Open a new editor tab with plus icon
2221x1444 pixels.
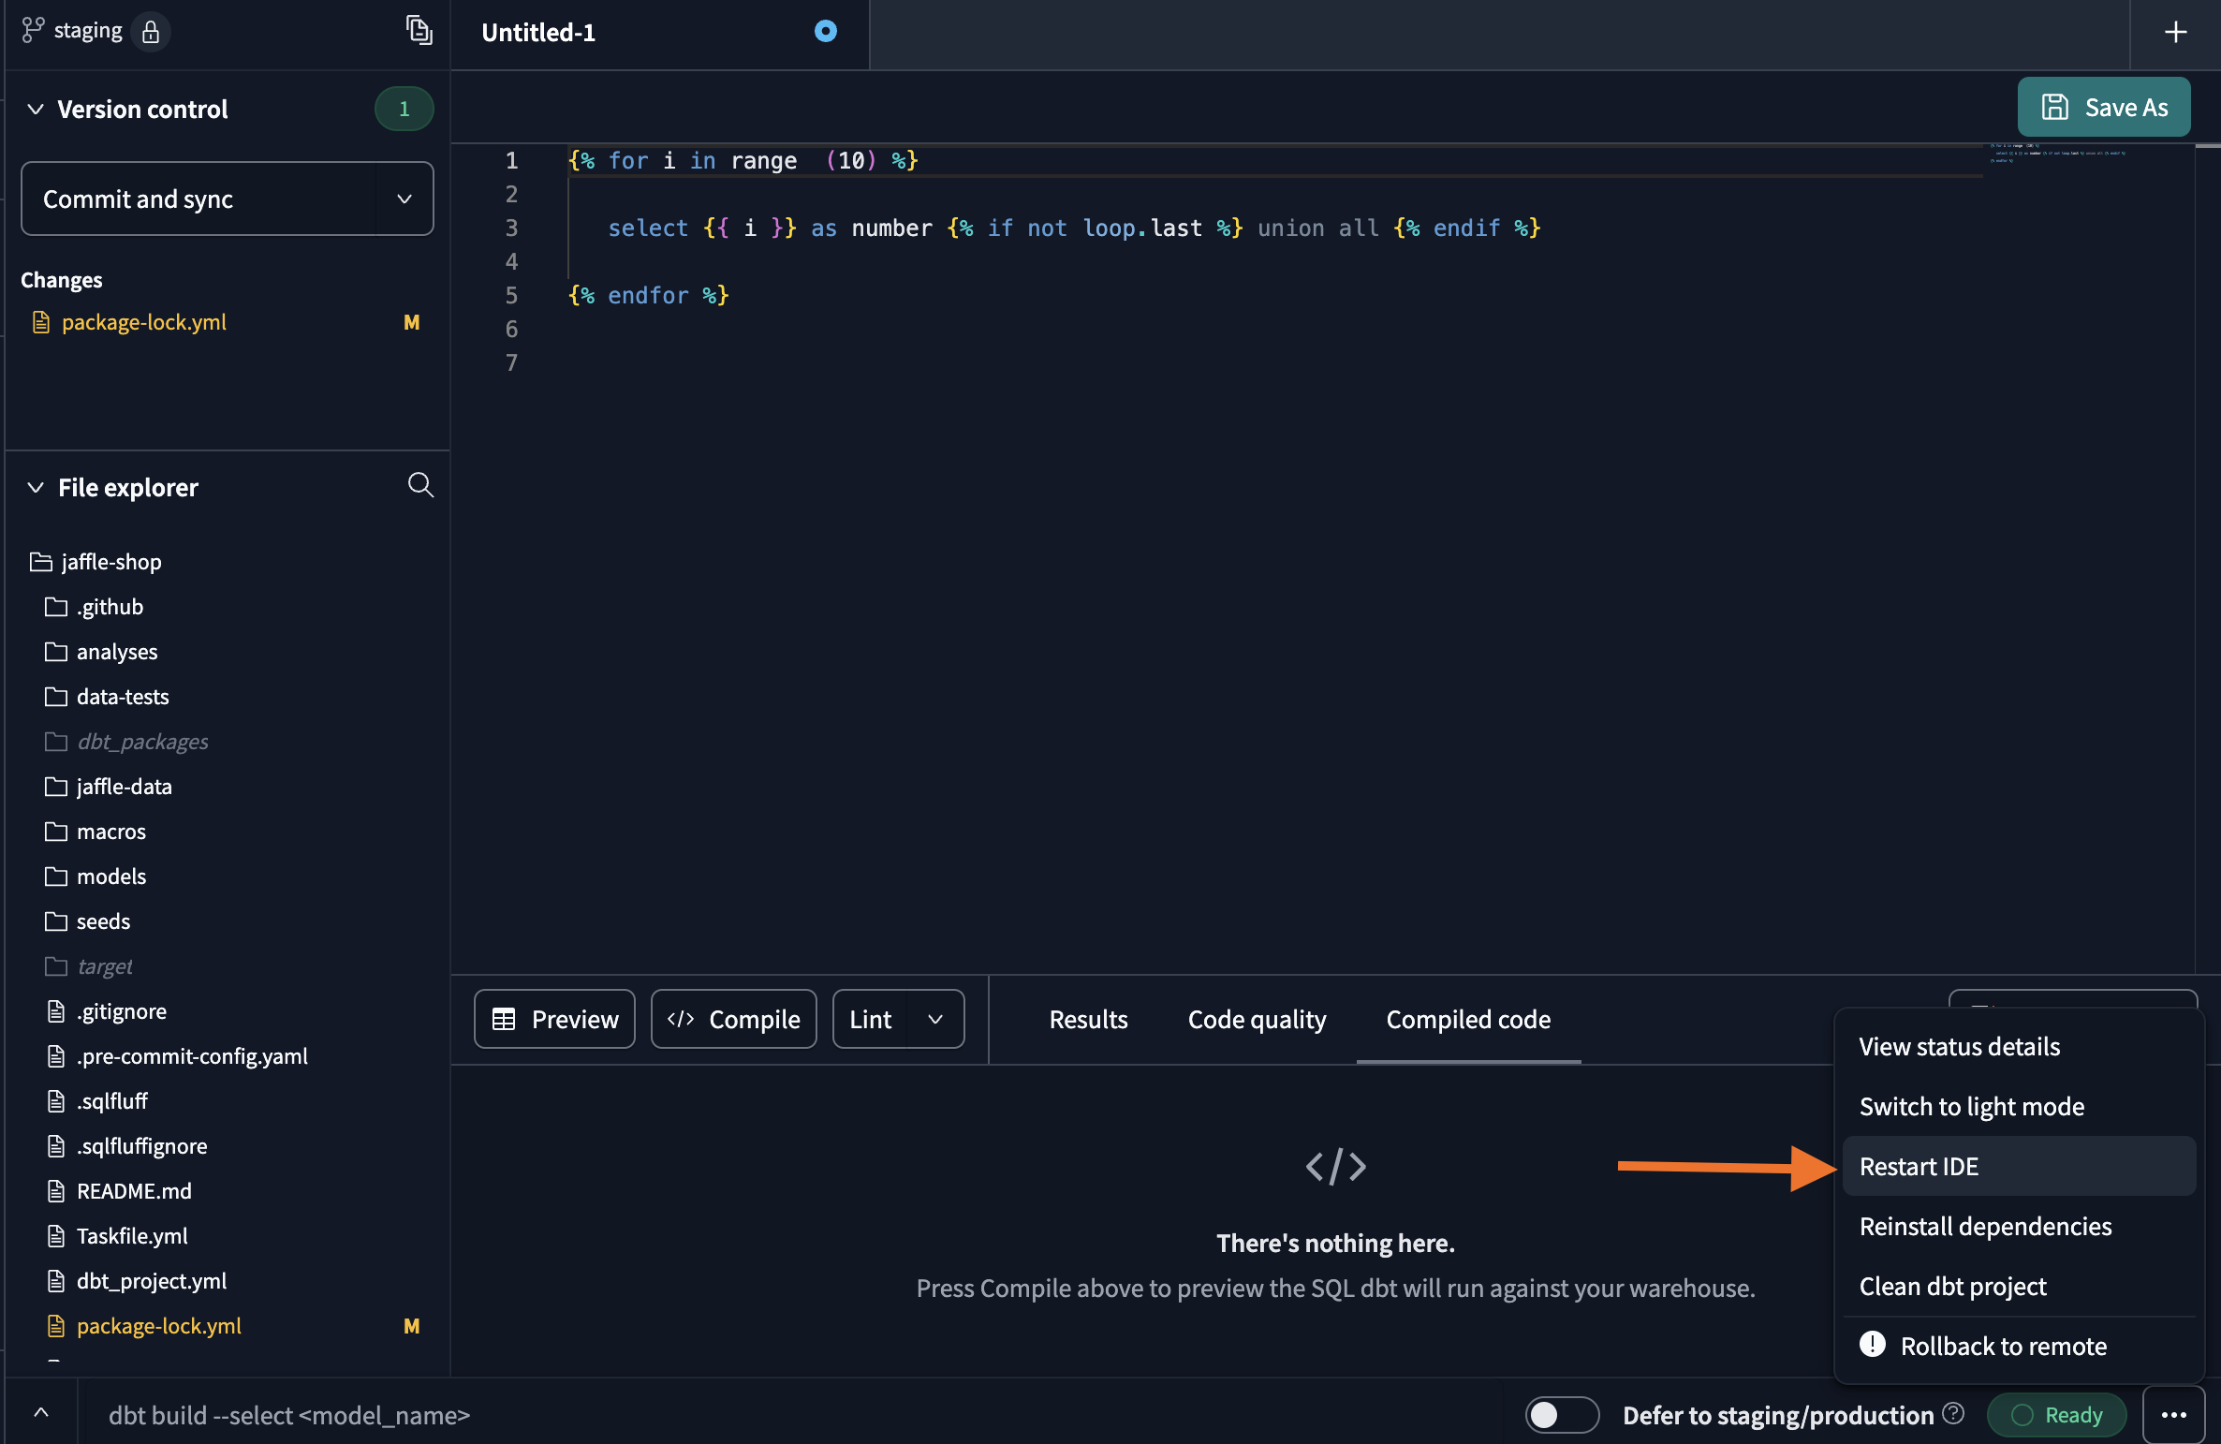click(2176, 32)
